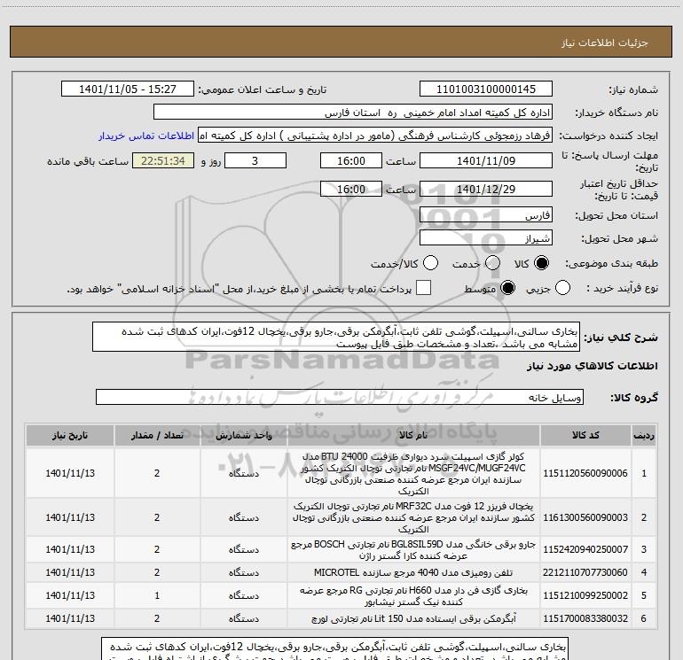This screenshot has height=660, width=683.
Task: Click the نام کالا column header
Action: tap(413, 436)
